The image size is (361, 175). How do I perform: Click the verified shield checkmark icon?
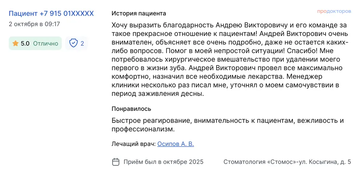(x=73, y=44)
